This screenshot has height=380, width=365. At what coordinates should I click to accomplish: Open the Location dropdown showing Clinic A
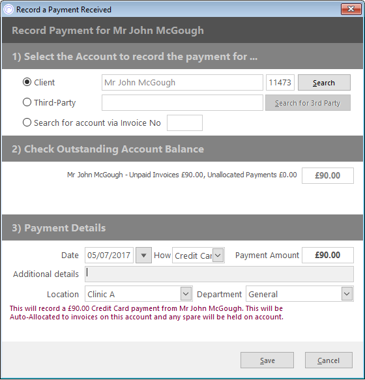pyautogui.click(x=186, y=294)
